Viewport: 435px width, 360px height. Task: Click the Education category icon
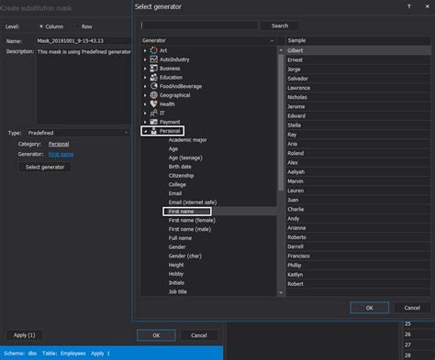point(154,77)
